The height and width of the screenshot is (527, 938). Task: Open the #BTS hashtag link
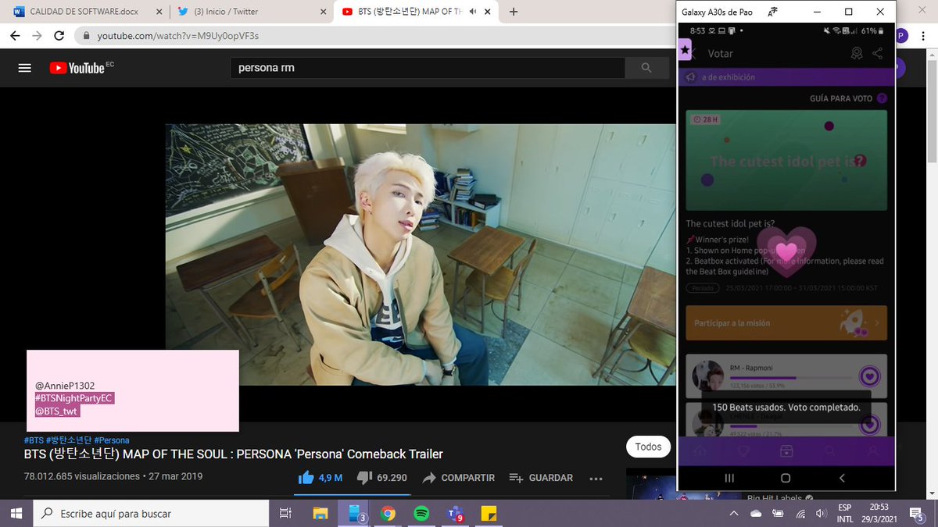click(34, 440)
